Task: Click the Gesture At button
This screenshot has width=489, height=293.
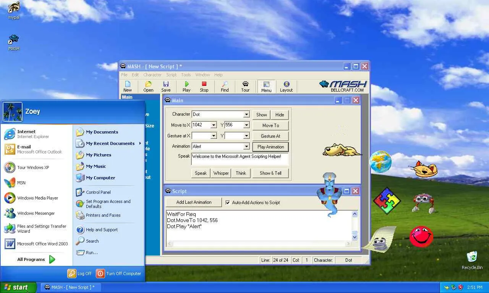Action: coord(270,136)
